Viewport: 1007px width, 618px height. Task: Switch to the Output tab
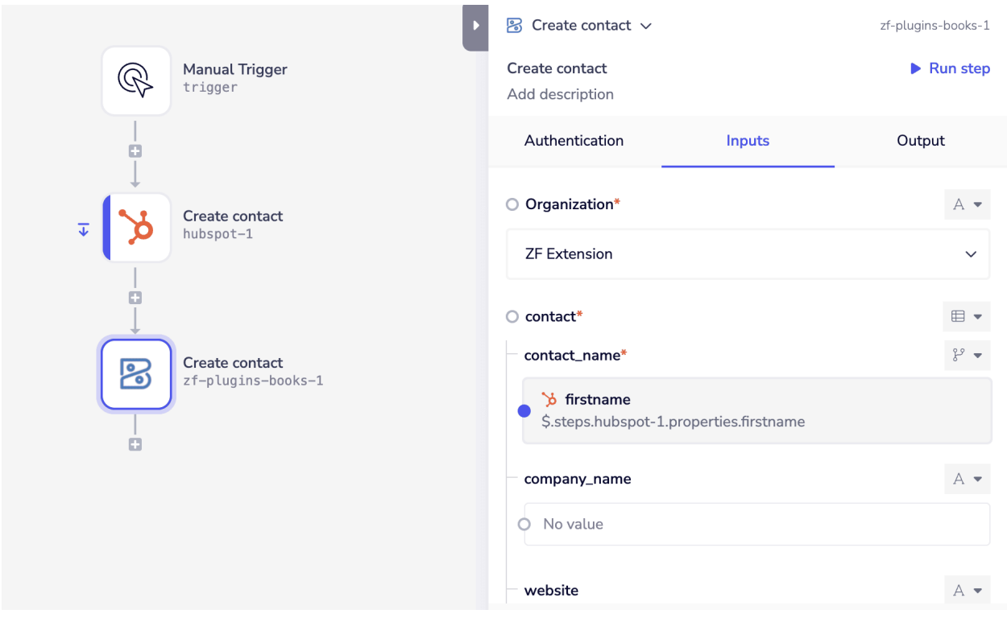click(920, 141)
